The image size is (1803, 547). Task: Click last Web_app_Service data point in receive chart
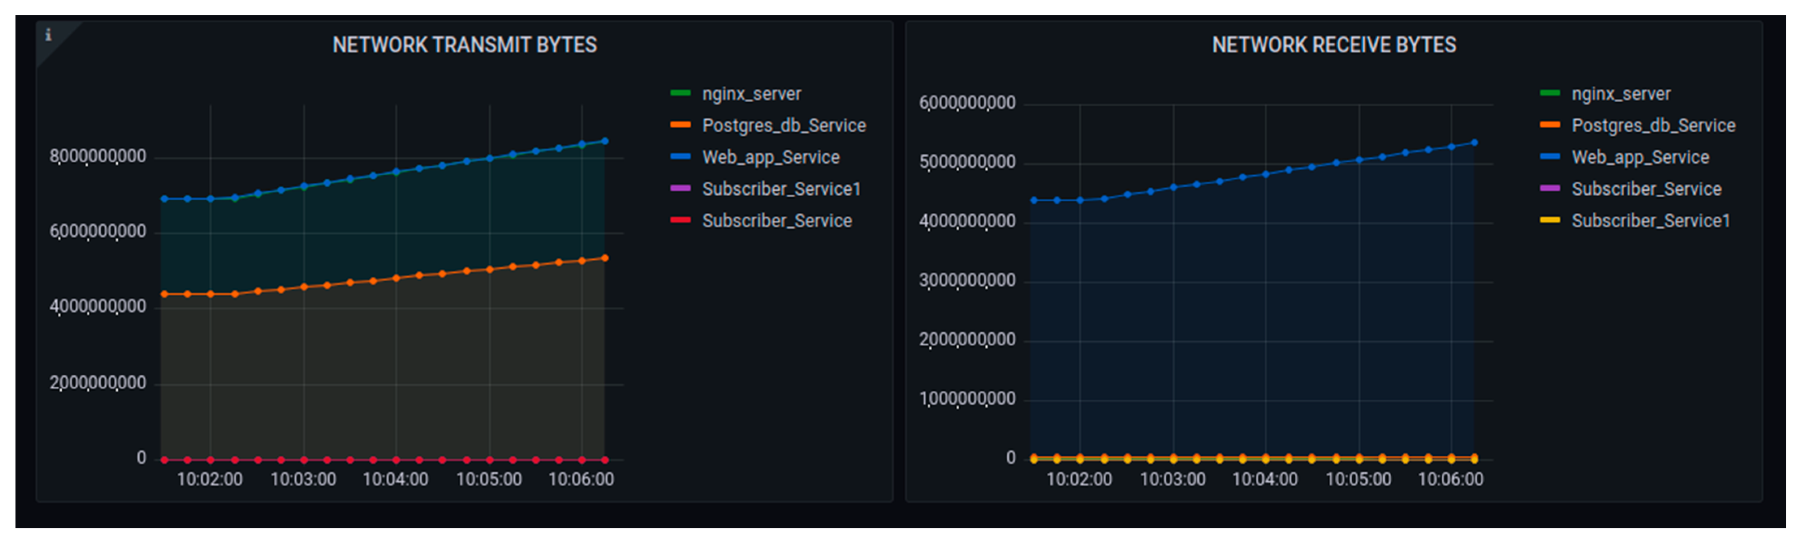[x=1474, y=143]
